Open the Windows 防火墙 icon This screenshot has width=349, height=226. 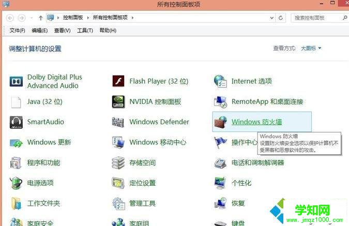(220, 122)
